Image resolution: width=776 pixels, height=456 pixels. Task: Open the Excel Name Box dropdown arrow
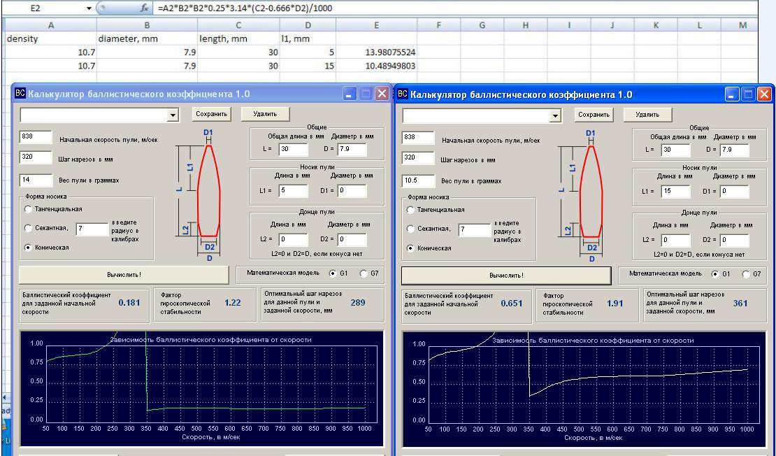89,8
